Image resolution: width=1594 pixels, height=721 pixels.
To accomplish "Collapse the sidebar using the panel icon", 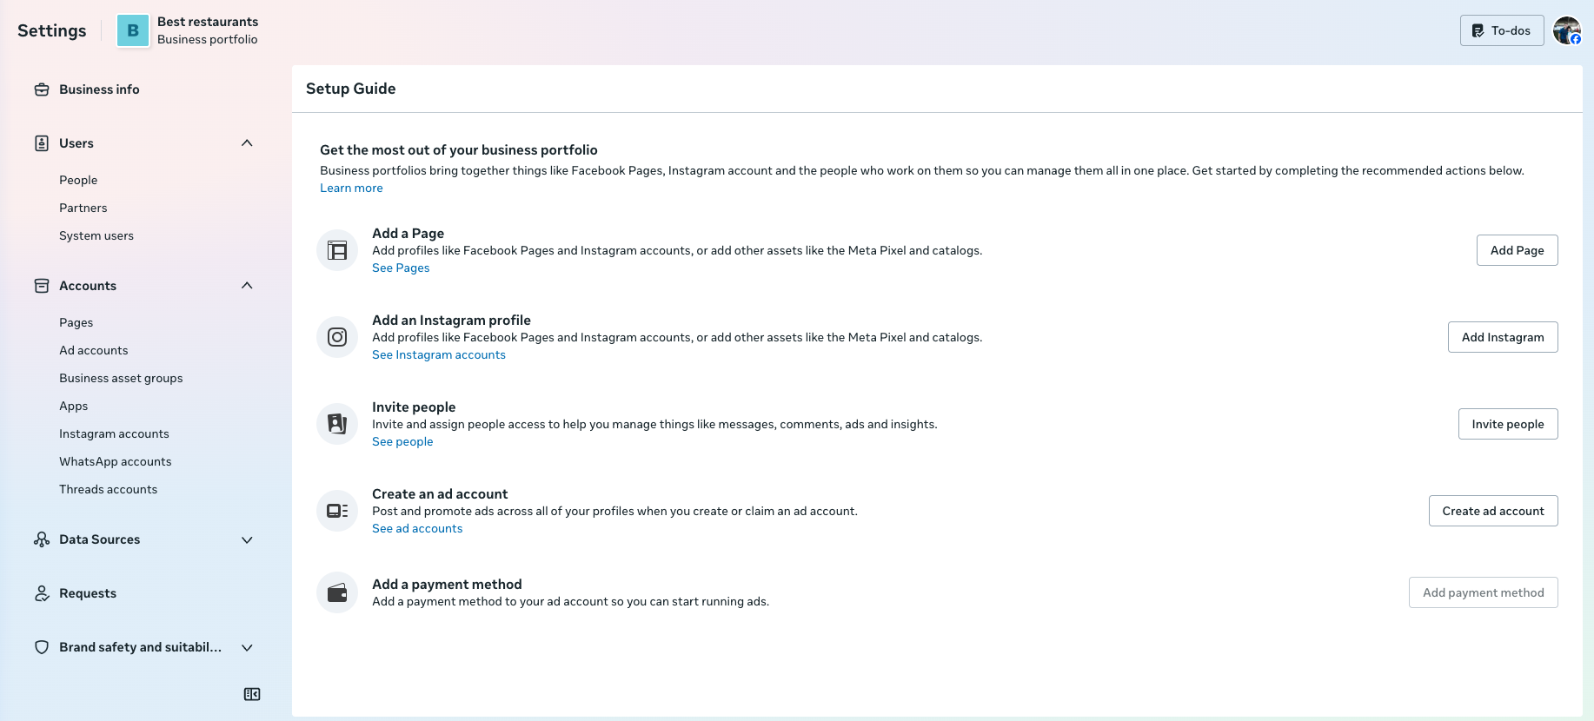I will click(252, 694).
